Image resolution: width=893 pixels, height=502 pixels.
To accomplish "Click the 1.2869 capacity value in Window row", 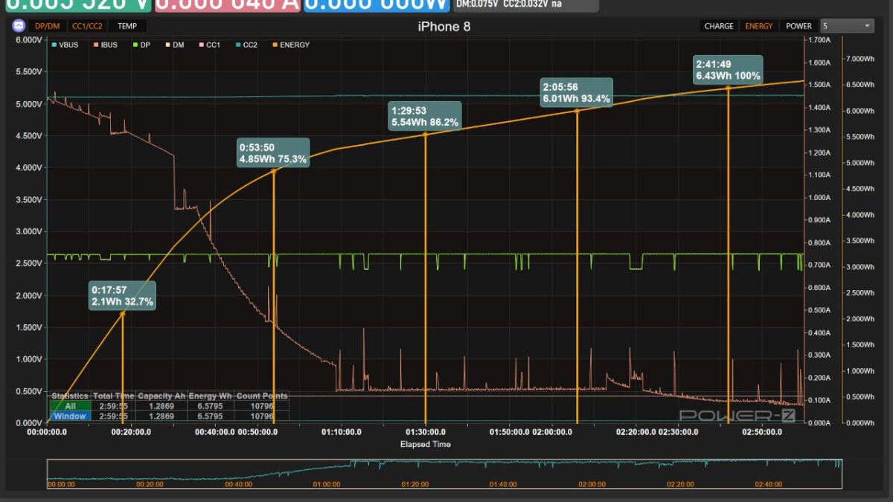I will point(161,416).
